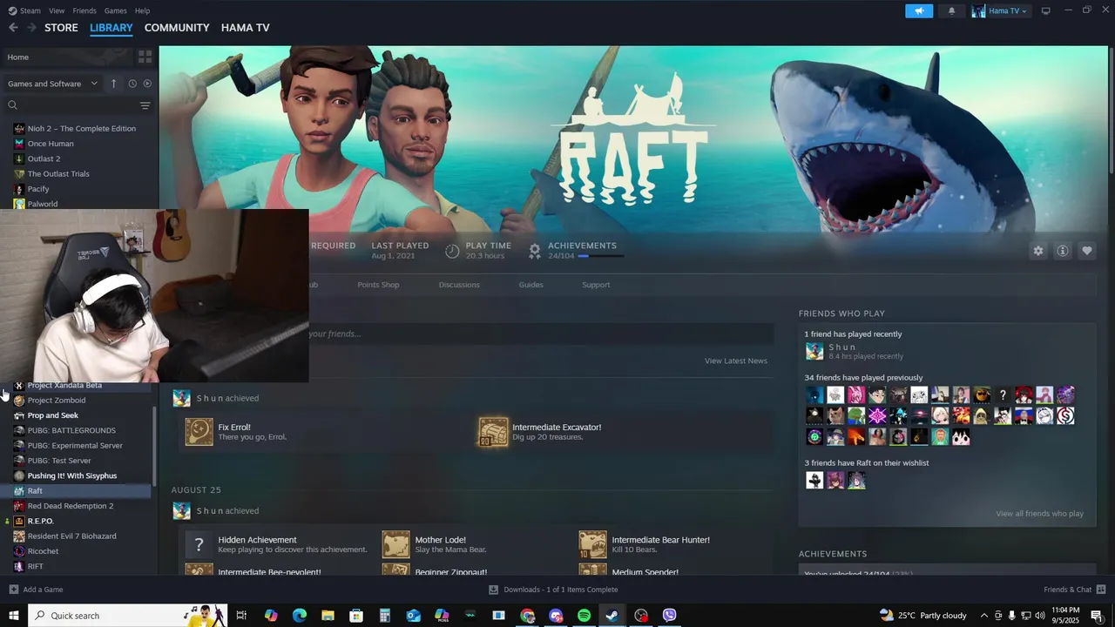Screen dimensions: 1115x627
Task: Open the Fix Errol! achievement icon
Action: pyautogui.click(x=199, y=431)
